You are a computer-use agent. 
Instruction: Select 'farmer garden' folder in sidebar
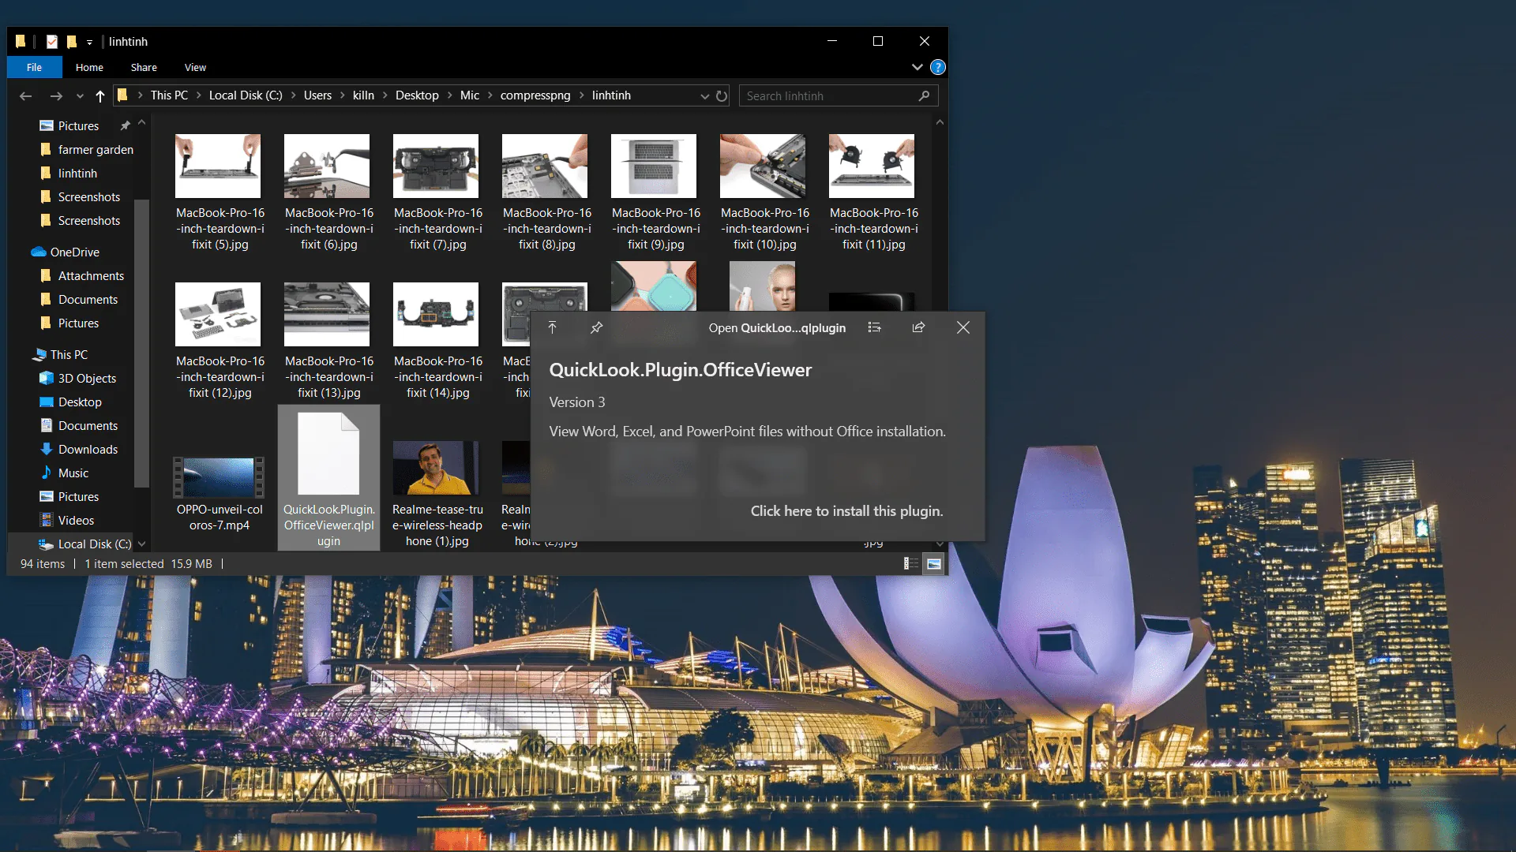pyautogui.click(x=96, y=150)
